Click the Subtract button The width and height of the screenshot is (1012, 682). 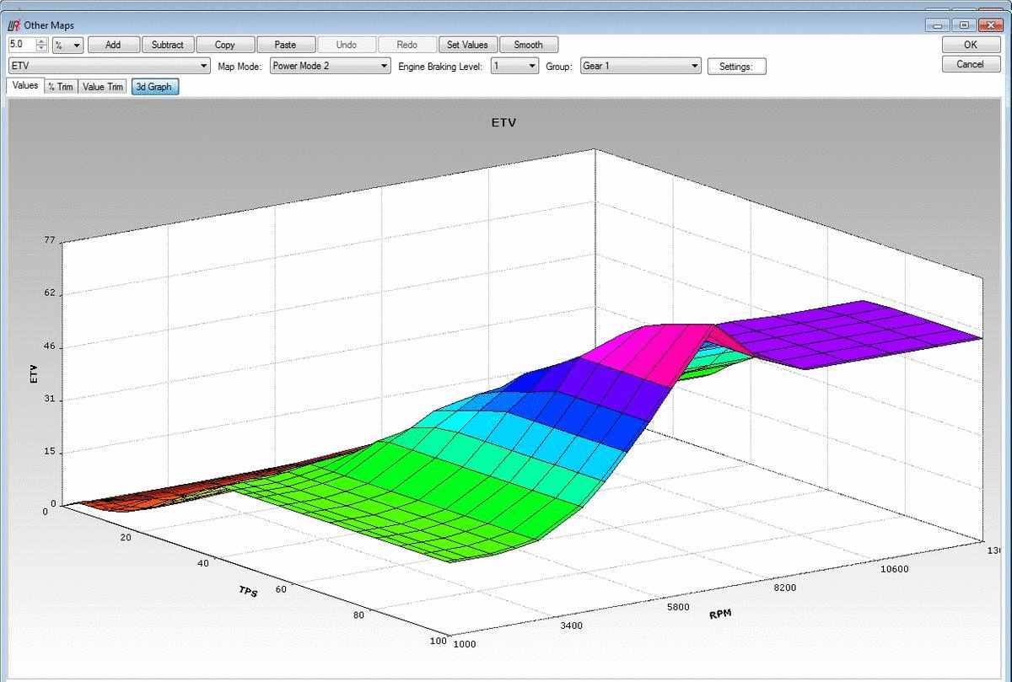168,45
